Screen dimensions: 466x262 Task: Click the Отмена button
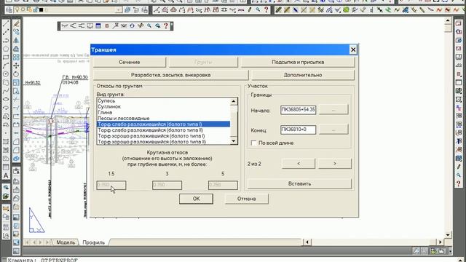[246, 199]
